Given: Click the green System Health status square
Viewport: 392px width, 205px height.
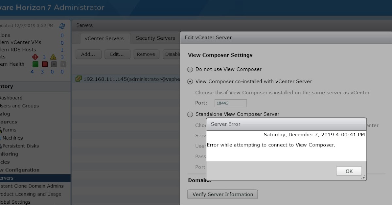Looking at the screenshot, I should click(35, 64).
